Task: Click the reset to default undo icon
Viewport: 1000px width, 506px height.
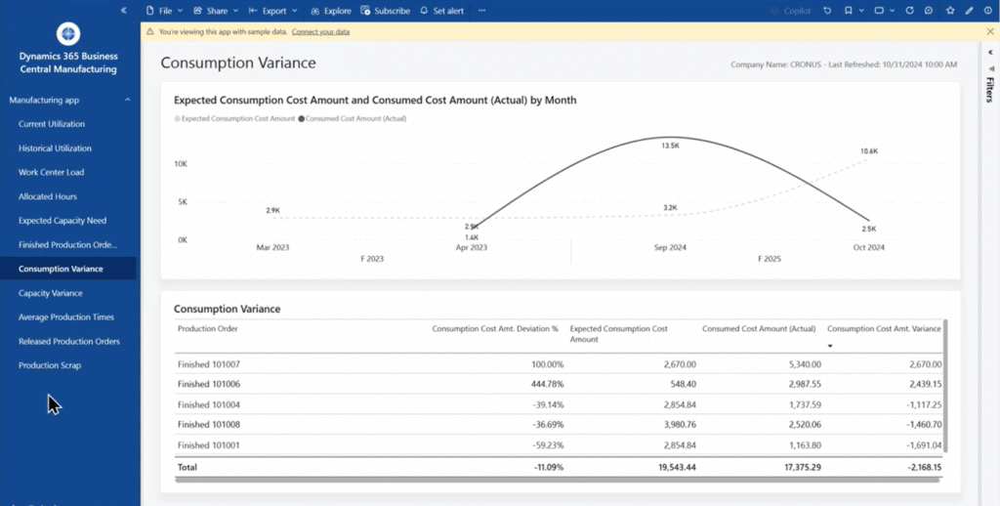Action: click(x=827, y=11)
